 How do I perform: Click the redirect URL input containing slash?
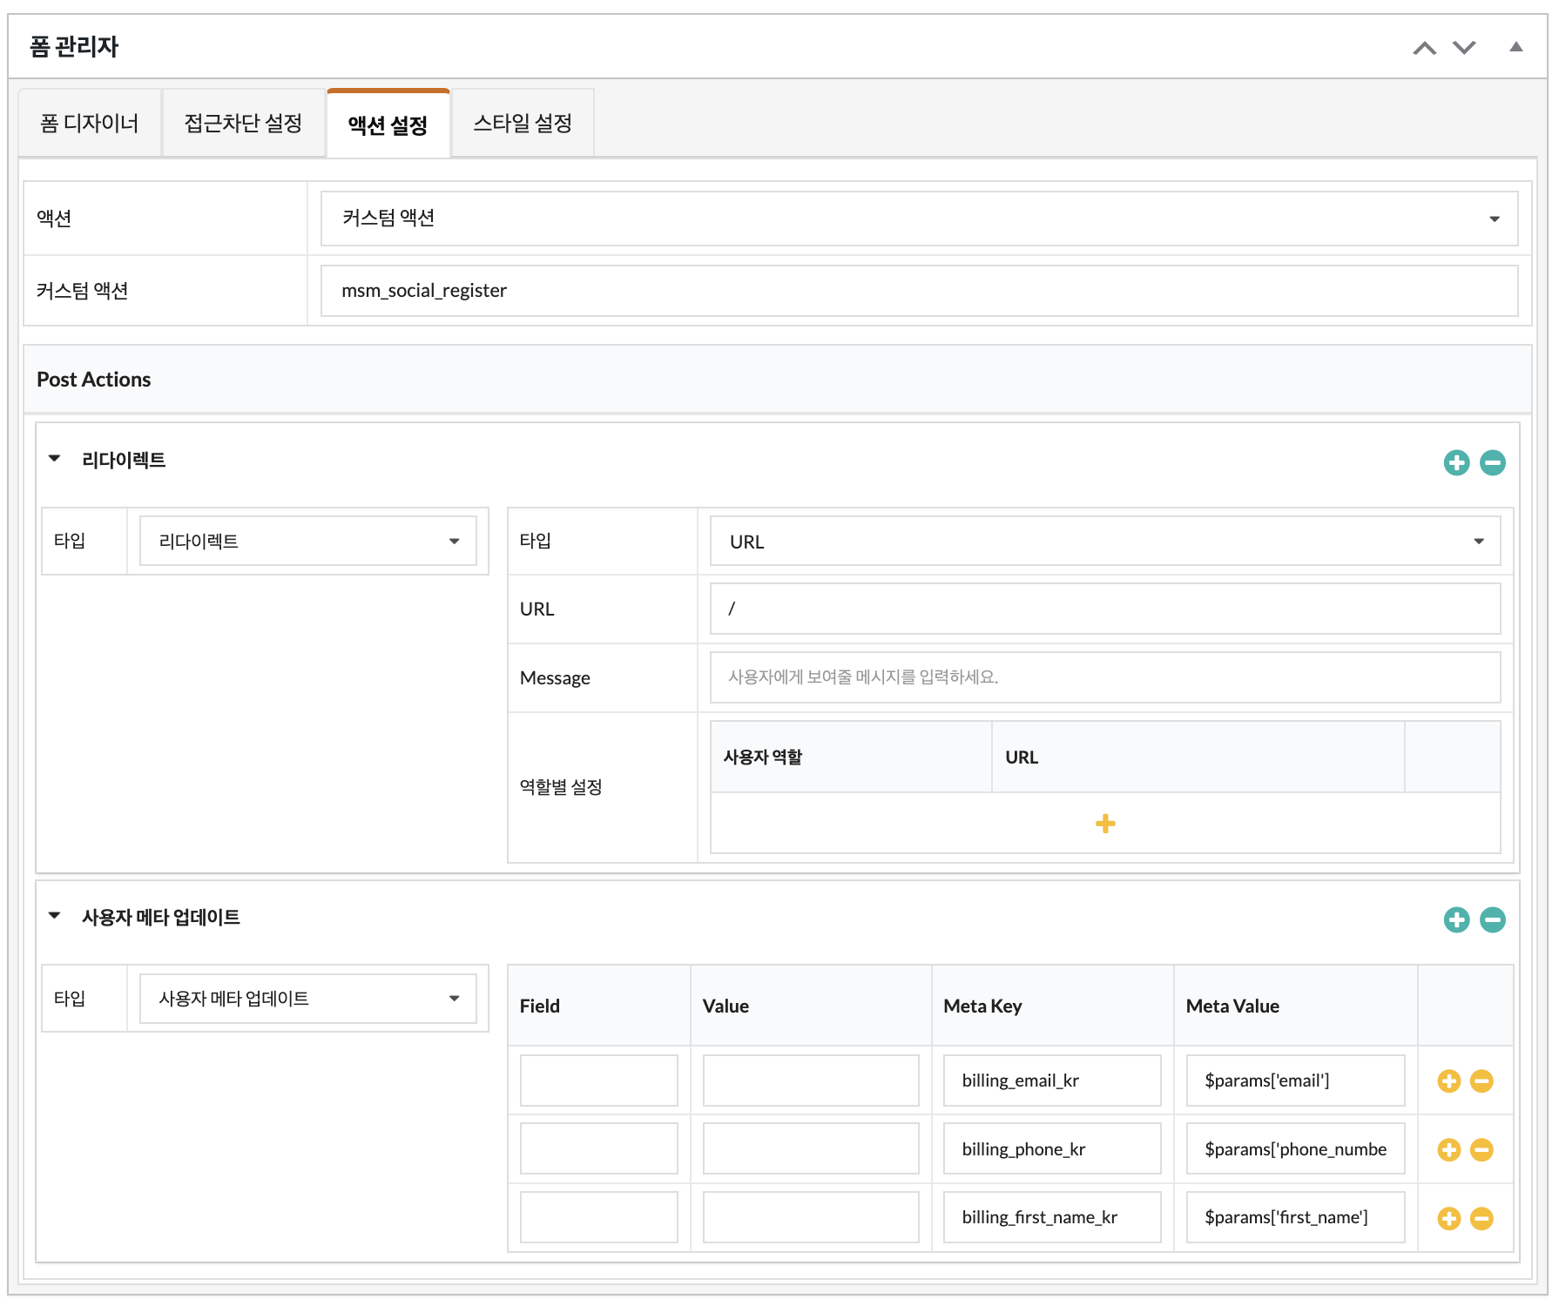1105,609
